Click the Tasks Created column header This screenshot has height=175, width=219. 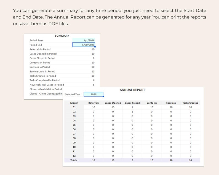[x=190, y=103]
